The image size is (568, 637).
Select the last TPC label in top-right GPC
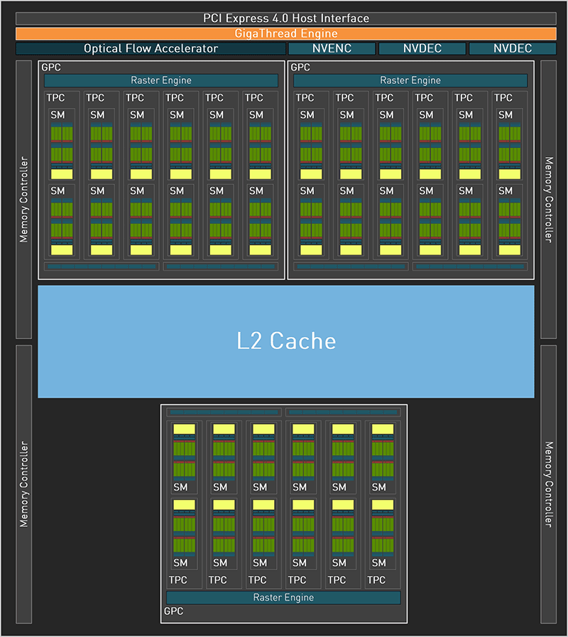tap(503, 97)
